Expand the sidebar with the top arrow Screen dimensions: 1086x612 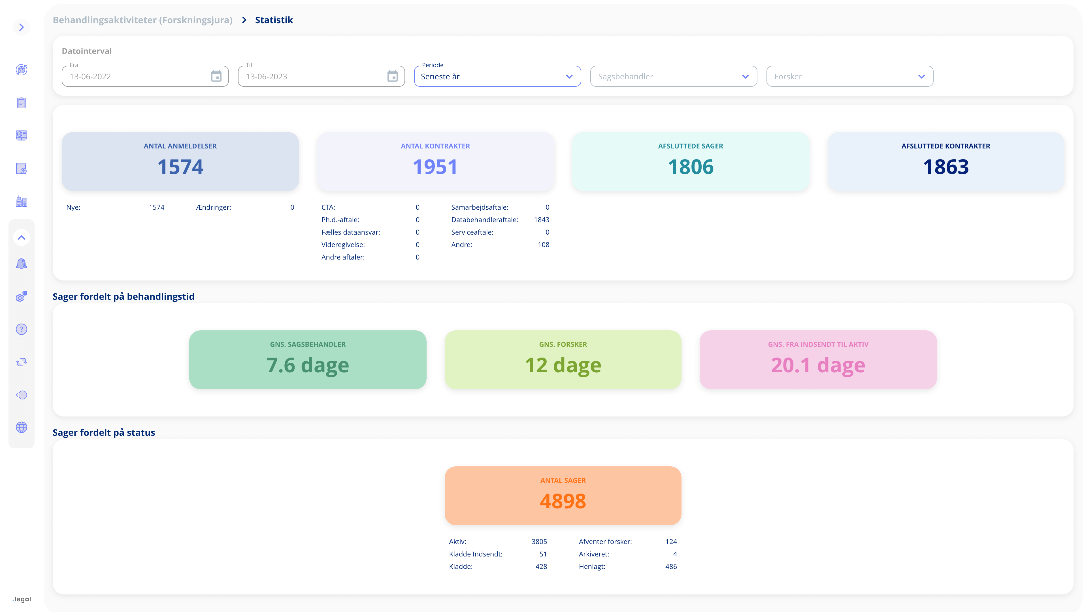[x=22, y=27]
